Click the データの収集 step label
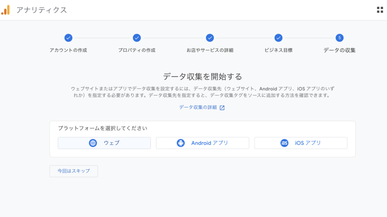This screenshot has height=217, width=387. 339,50
